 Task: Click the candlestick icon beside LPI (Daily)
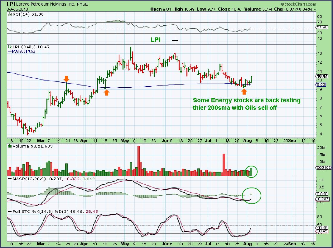(x=10, y=47)
